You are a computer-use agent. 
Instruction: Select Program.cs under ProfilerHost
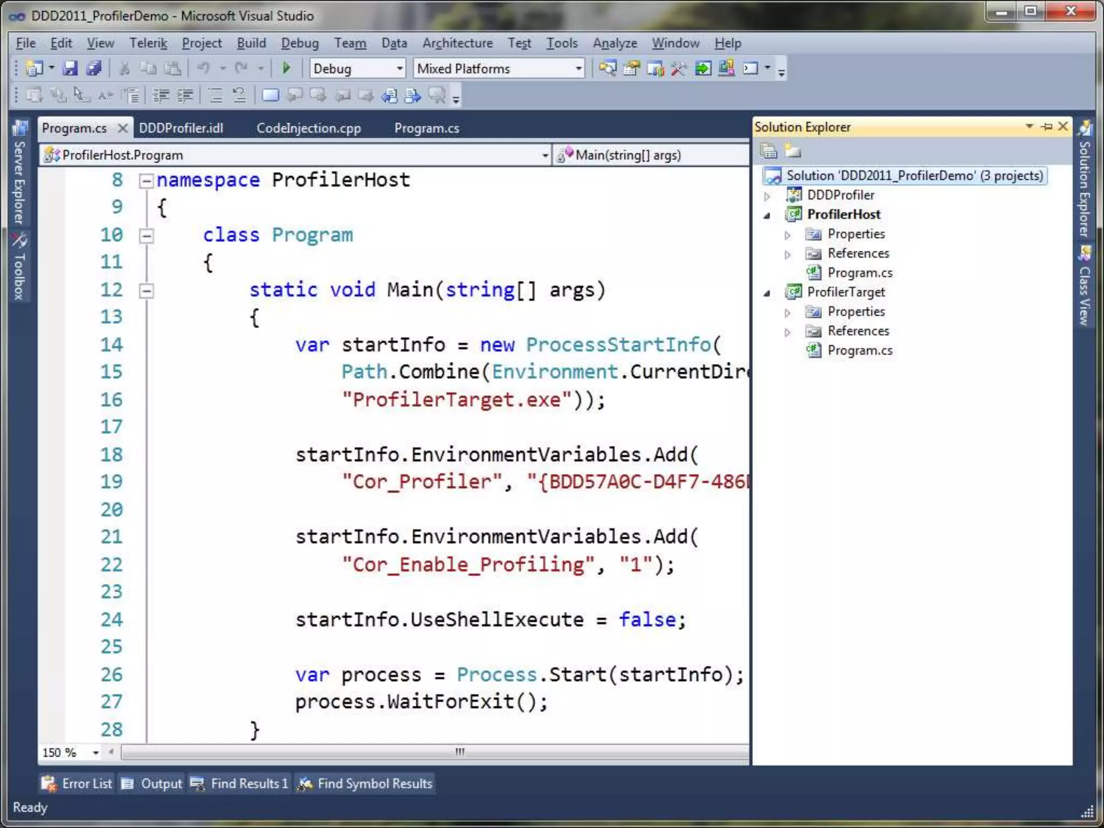coord(860,273)
